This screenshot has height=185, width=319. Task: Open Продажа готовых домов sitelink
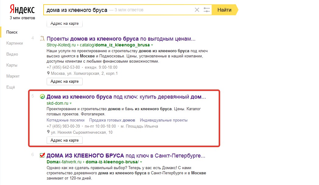coord(112,120)
